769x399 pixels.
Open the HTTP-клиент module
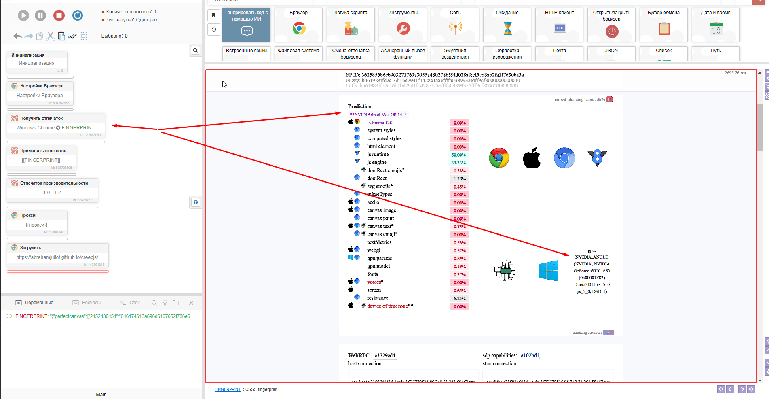click(559, 25)
